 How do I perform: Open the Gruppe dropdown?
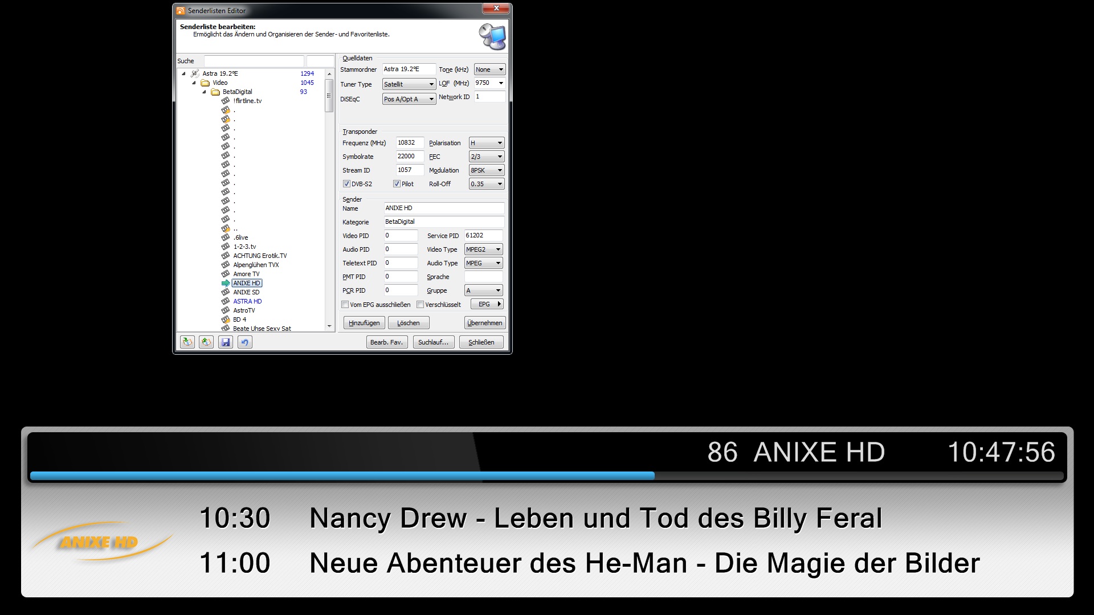click(483, 290)
